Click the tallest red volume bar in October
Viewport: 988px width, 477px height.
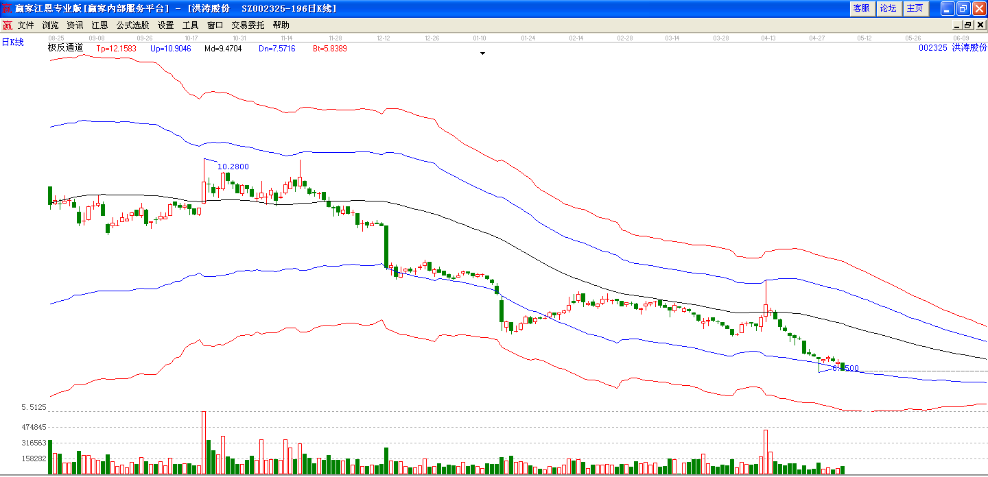tap(204, 443)
